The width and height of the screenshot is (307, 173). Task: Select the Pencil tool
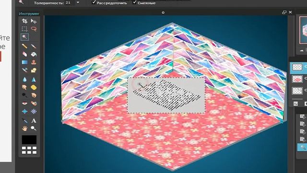[x=24, y=46]
